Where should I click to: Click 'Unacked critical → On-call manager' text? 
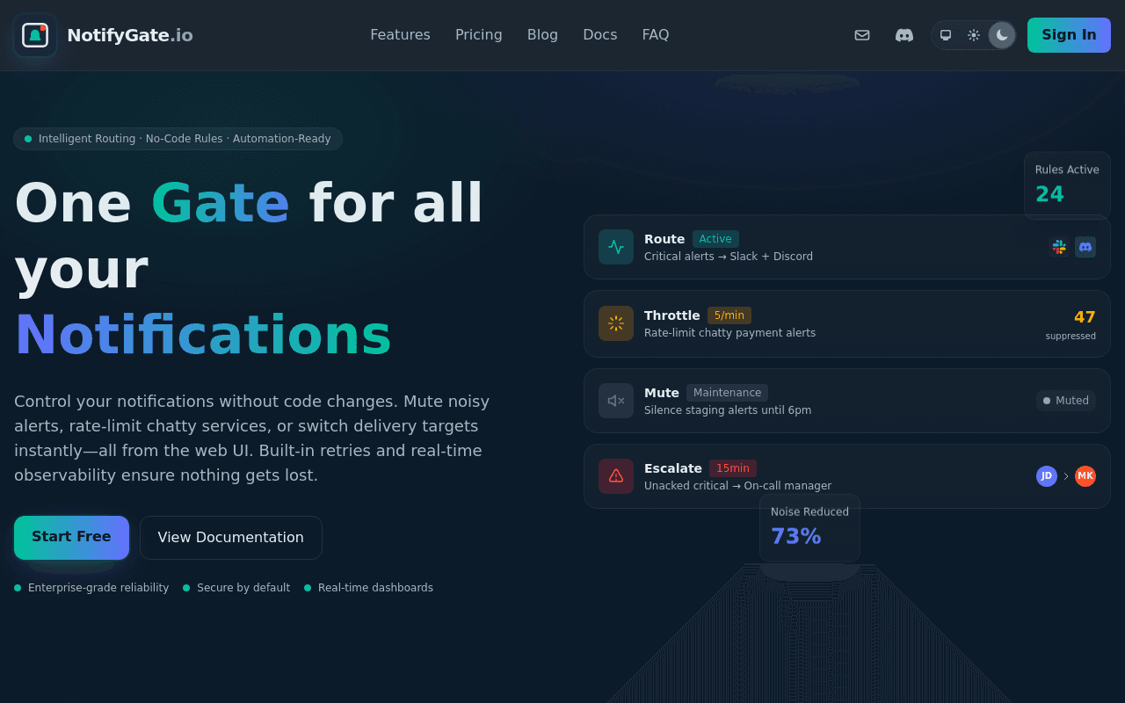[x=737, y=486]
